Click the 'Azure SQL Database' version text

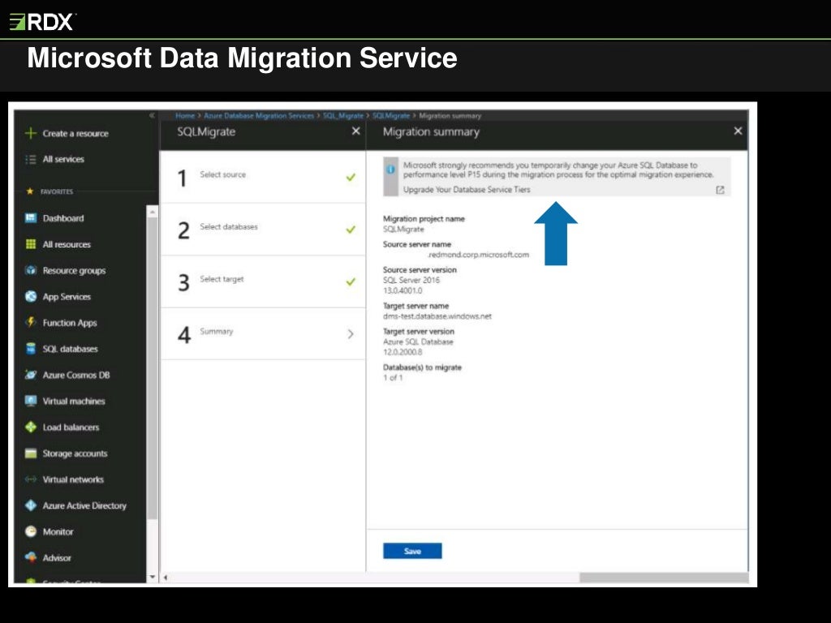pos(418,342)
